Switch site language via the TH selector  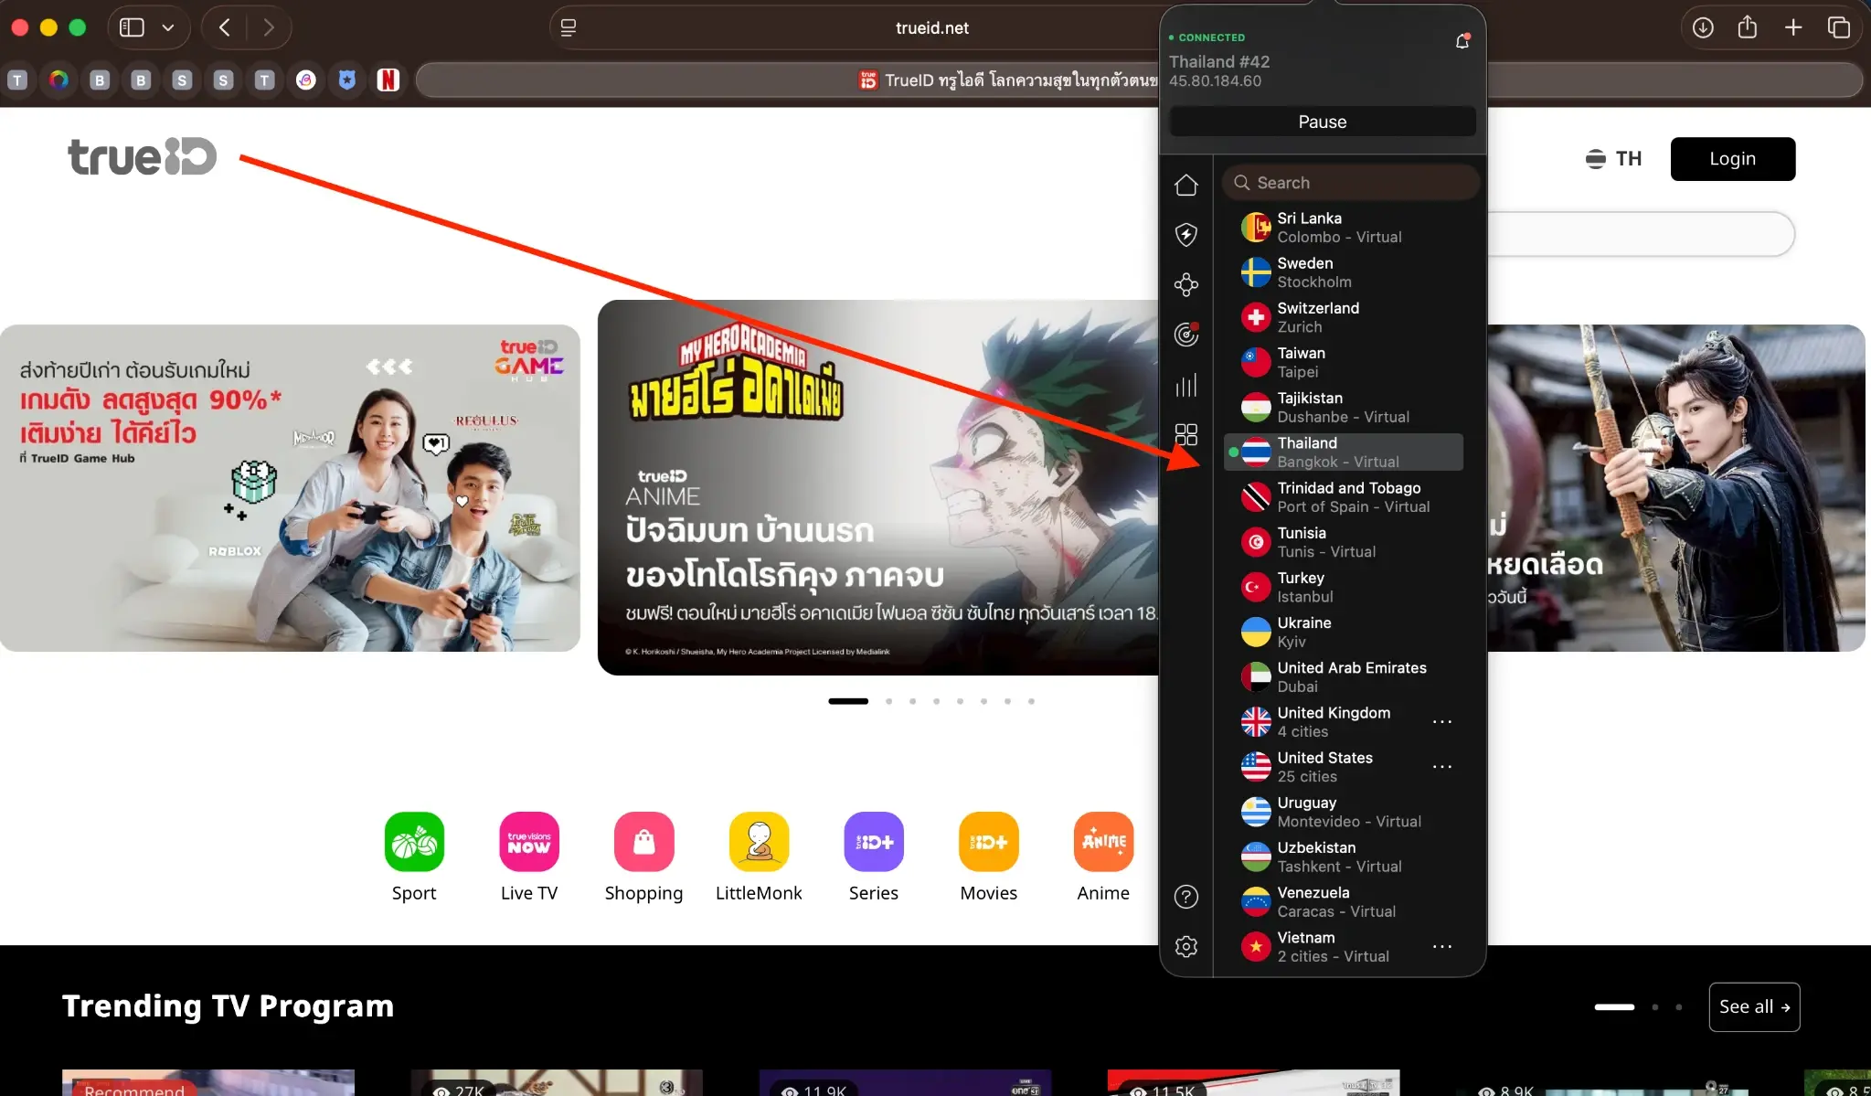click(x=1613, y=158)
